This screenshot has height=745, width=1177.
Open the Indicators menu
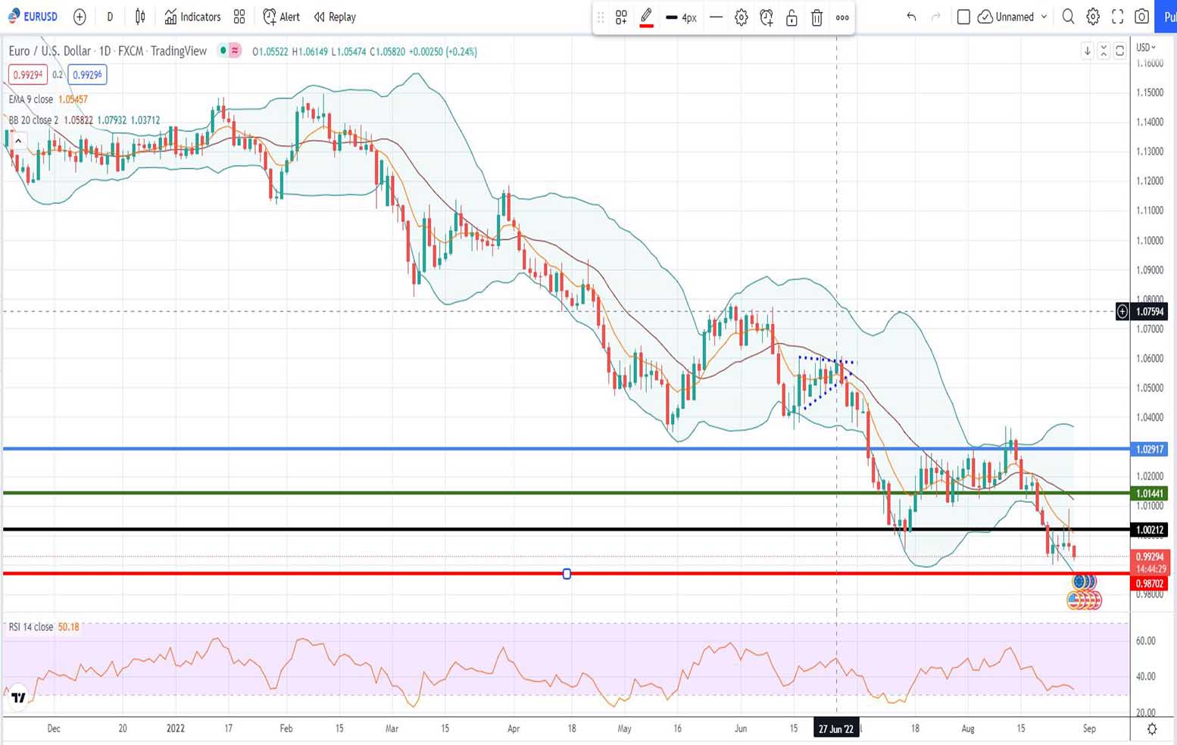[192, 17]
